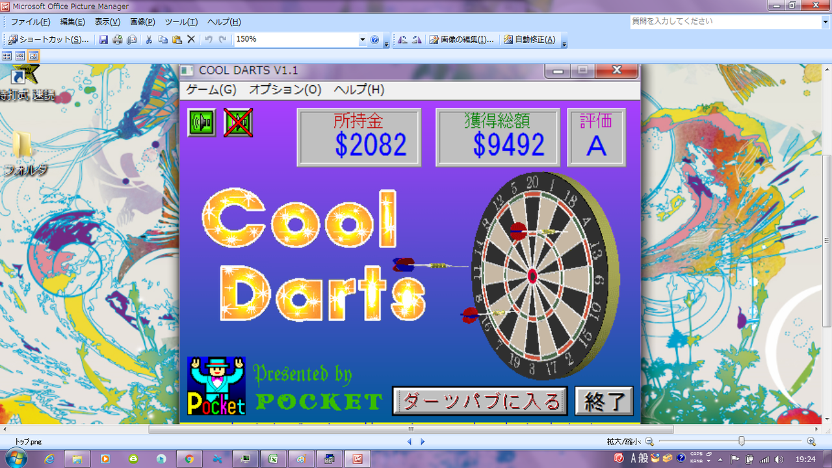Click the 画像の編集(I)... button
The width and height of the screenshot is (832, 468).
click(x=461, y=40)
